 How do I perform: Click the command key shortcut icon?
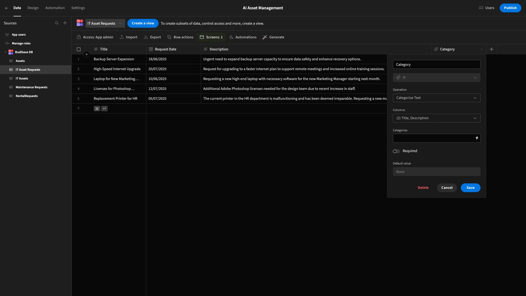pyautogui.click(x=97, y=109)
